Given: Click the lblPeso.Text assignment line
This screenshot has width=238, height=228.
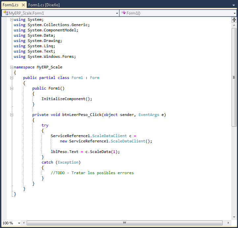Looking at the screenshot, I should (x=85, y=152).
